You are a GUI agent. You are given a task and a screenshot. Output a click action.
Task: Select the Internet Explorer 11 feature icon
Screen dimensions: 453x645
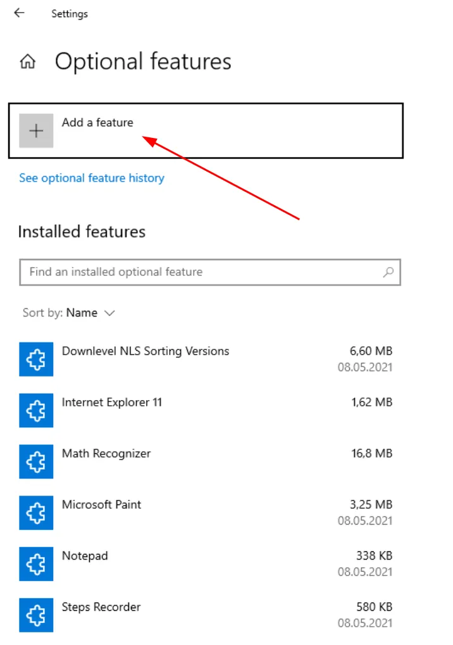[x=36, y=410]
